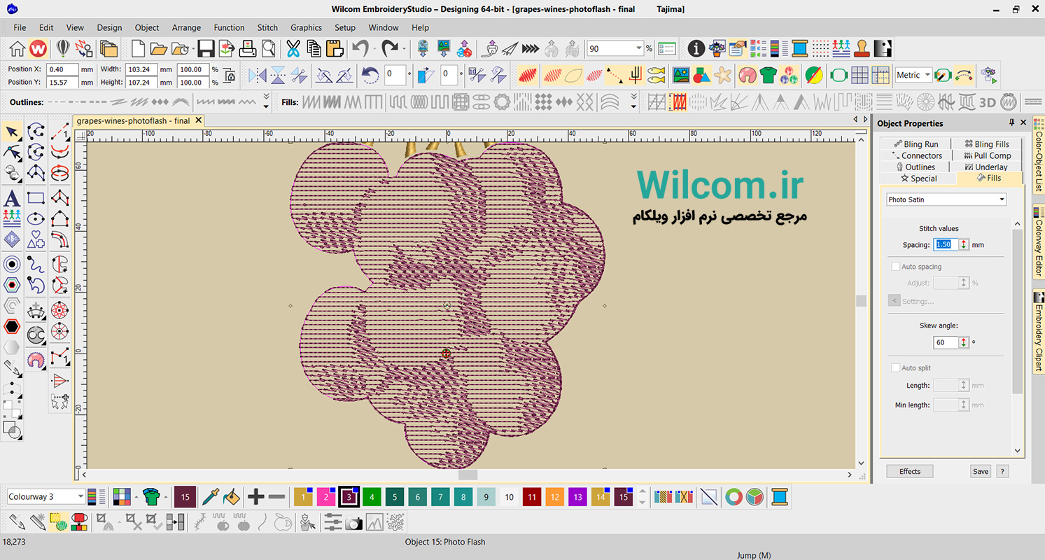
Task: Open the Stitch menu
Action: click(x=267, y=28)
